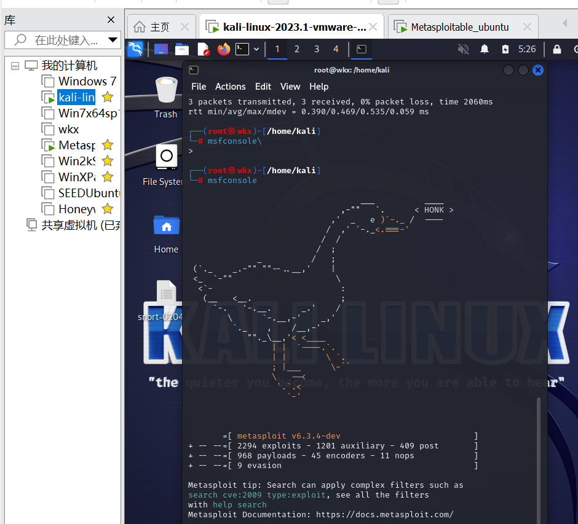This screenshot has height=524, width=578.
Task: Toggle the muted volume icon
Action: [x=464, y=49]
